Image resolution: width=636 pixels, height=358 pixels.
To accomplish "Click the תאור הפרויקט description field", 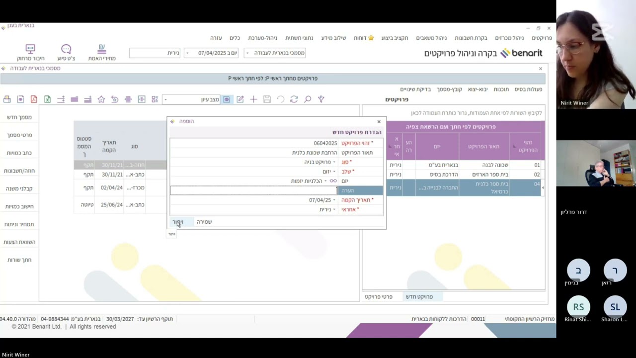I will coord(254,153).
